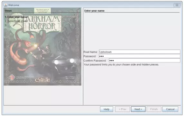The width and height of the screenshot is (184, 116).
Task: Click the disabled Prev button
Action: 122,109
